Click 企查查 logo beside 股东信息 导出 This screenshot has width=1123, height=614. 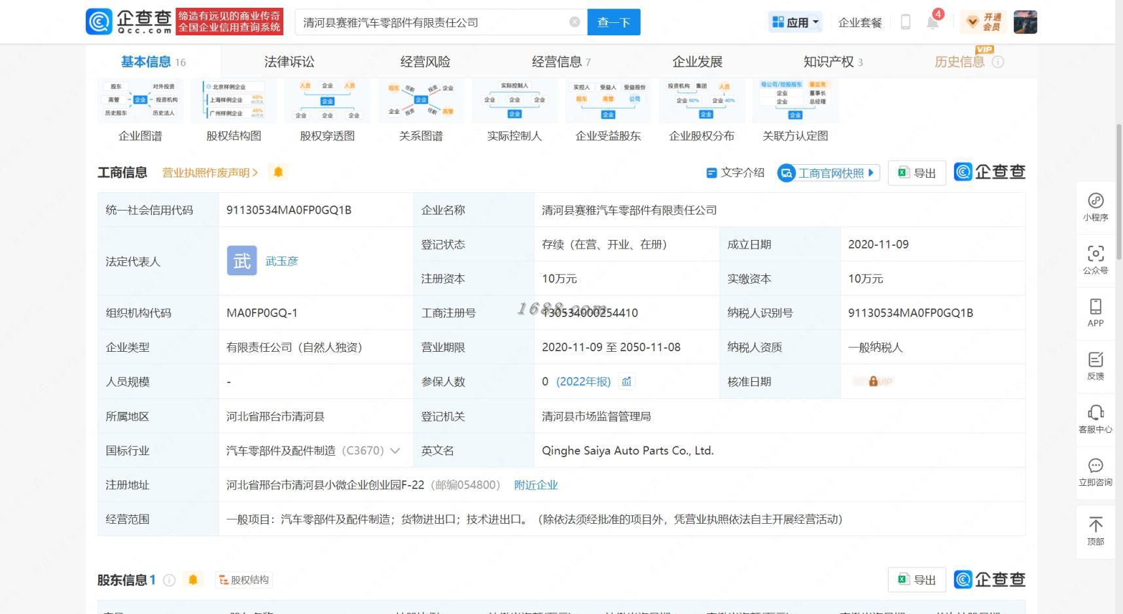point(989,579)
